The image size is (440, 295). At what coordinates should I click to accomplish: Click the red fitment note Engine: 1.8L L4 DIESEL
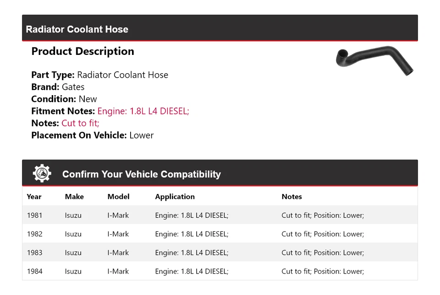[143, 111]
